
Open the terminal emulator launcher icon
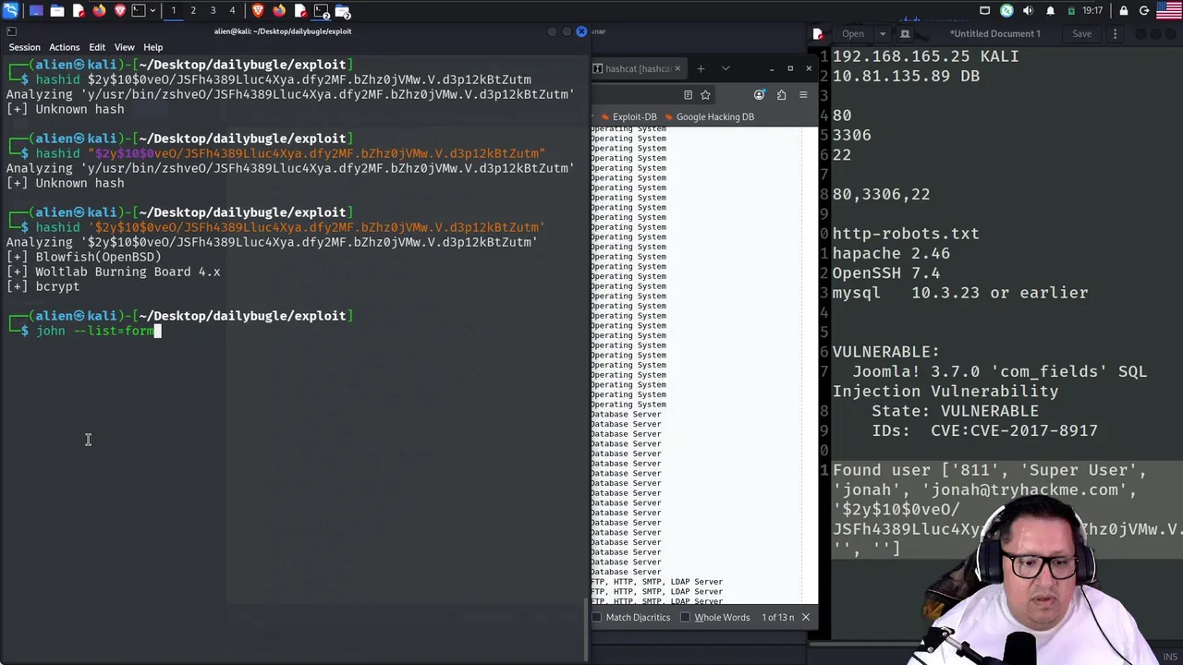(139, 10)
